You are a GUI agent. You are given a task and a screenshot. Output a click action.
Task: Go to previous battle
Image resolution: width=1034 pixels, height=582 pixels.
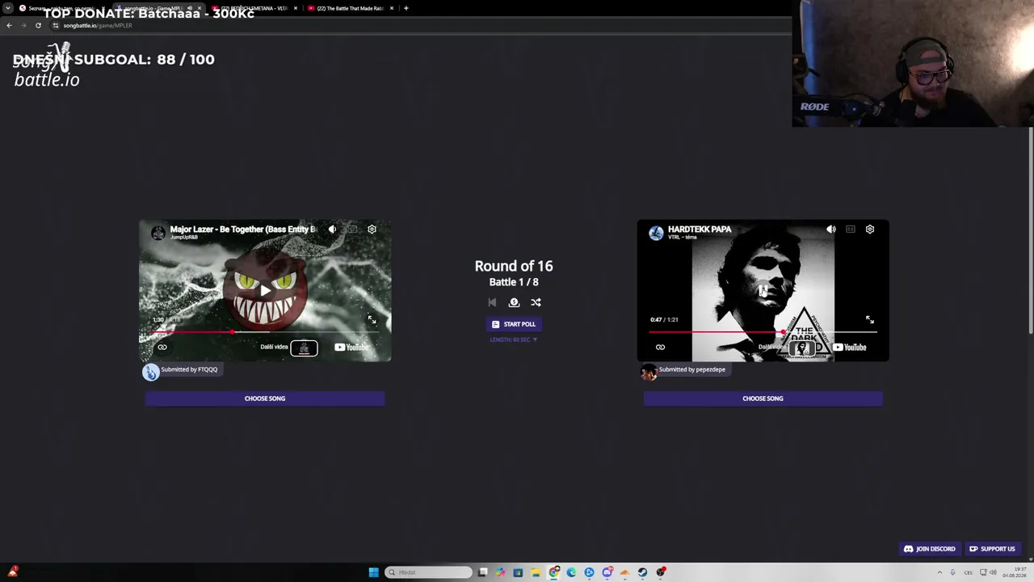[x=492, y=302]
